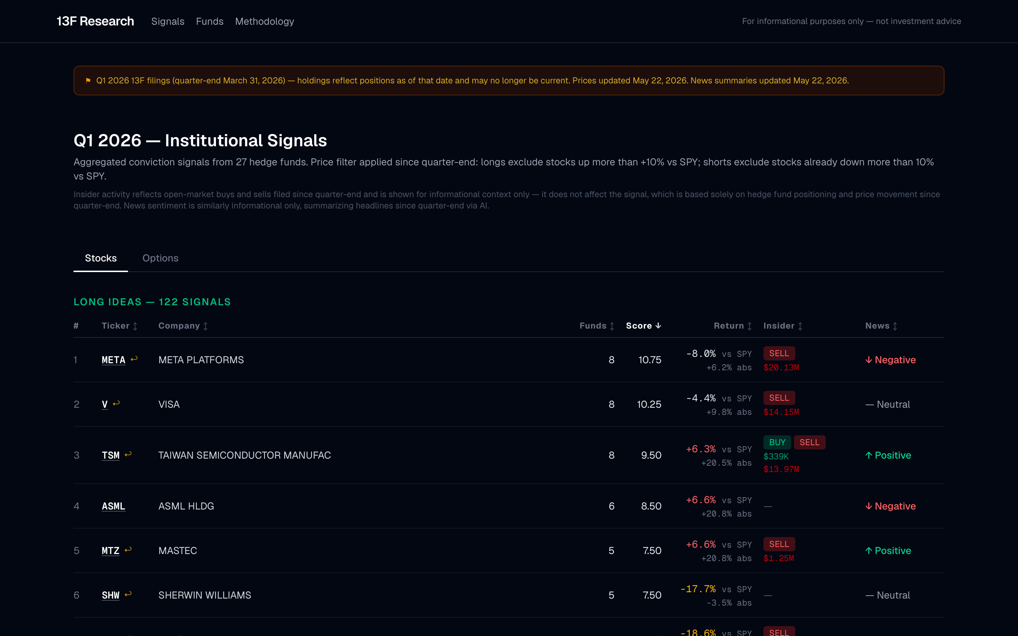
Task: Open the MTZ ticker link
Action: point(111,551)
